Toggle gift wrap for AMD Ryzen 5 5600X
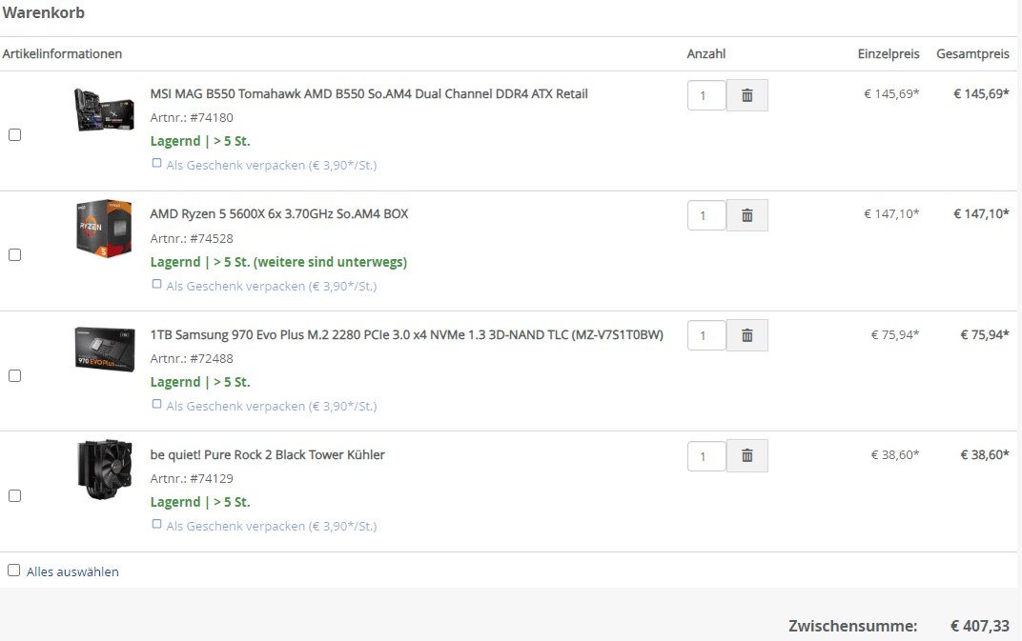 pos(156,284)
